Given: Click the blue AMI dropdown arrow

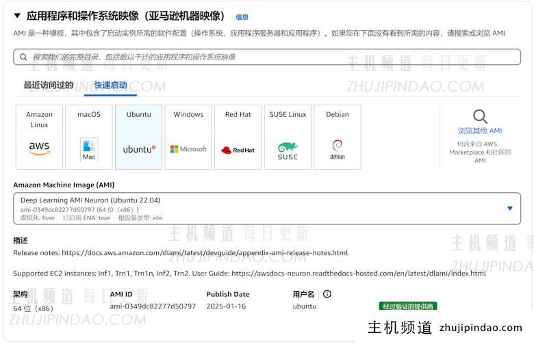Looking at the screenshot, I should [510, 208].
